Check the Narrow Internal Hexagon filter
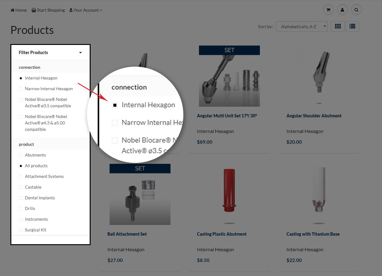 (21, 89)
